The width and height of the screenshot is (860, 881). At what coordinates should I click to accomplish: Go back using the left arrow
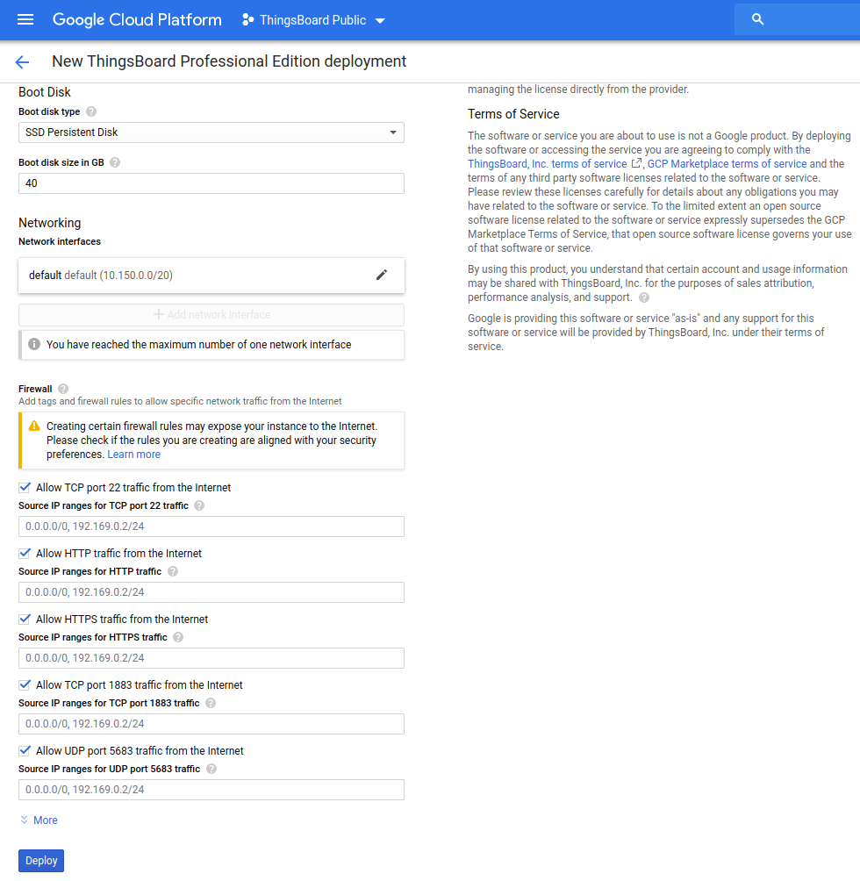(23, 61)
